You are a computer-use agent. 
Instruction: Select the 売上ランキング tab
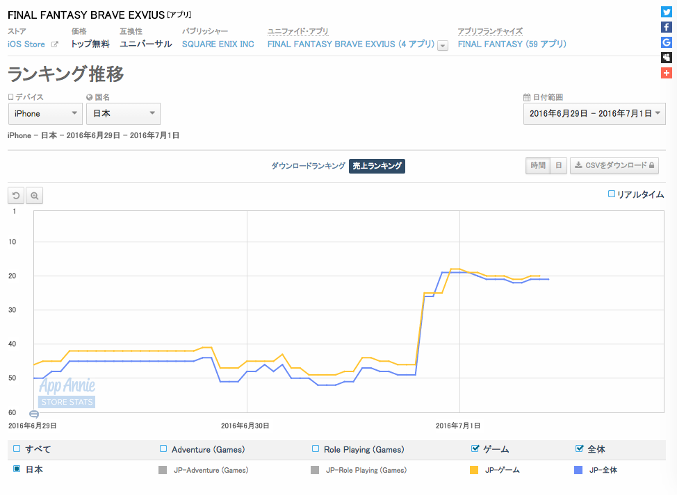pyautogui.click(x=377, y=166)
